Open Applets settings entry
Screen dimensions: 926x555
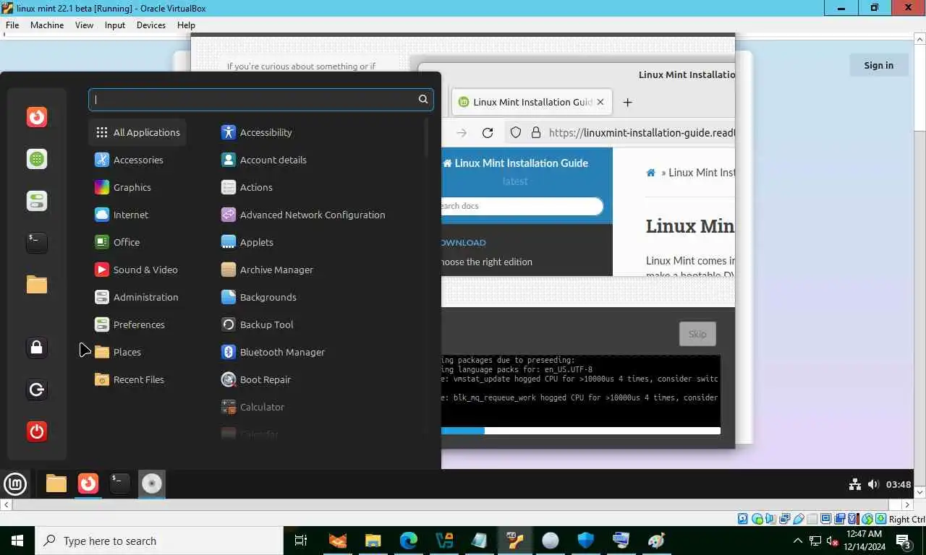click(x=247, y=242)
